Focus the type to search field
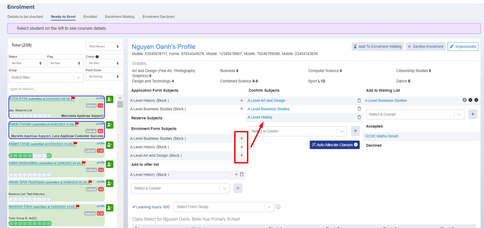Viewport: 484px width, 228px height. pyautogui.click(x=65, y=89)
